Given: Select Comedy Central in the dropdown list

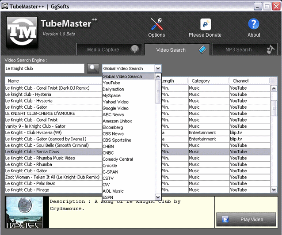Looking at the screenshot, I should (x=129, y=159).
